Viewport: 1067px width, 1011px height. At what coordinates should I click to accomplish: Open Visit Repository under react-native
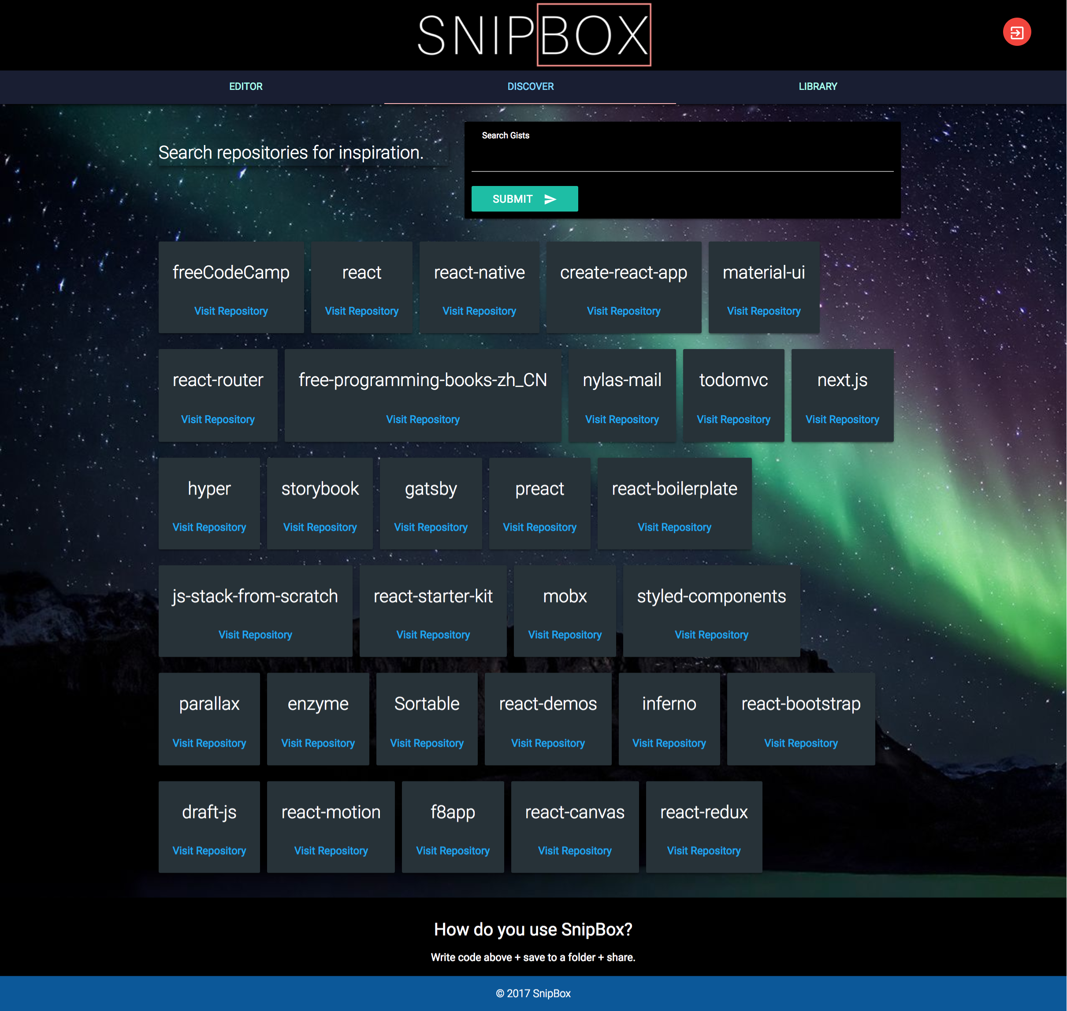479,311
